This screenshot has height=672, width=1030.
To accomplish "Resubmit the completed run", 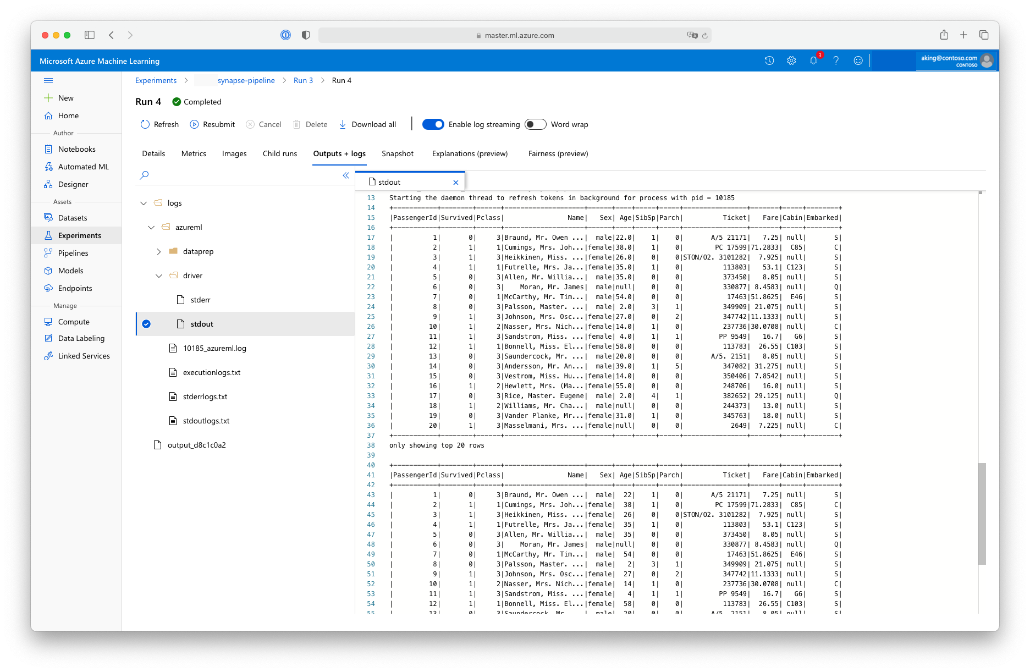I will (212, 124).
